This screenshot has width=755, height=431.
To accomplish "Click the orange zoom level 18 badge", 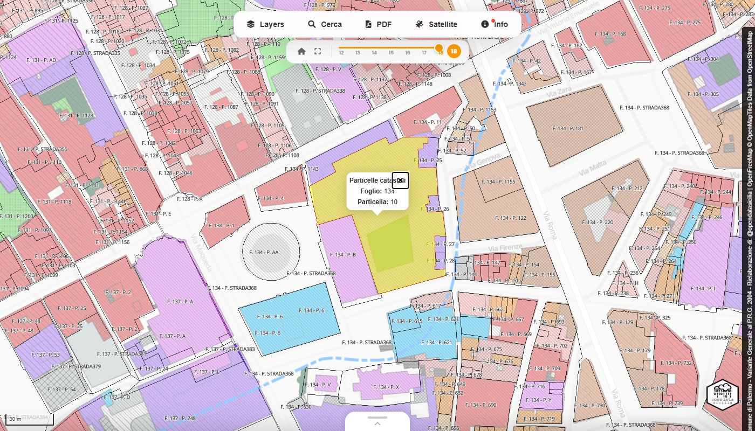I will click(454, 51).
